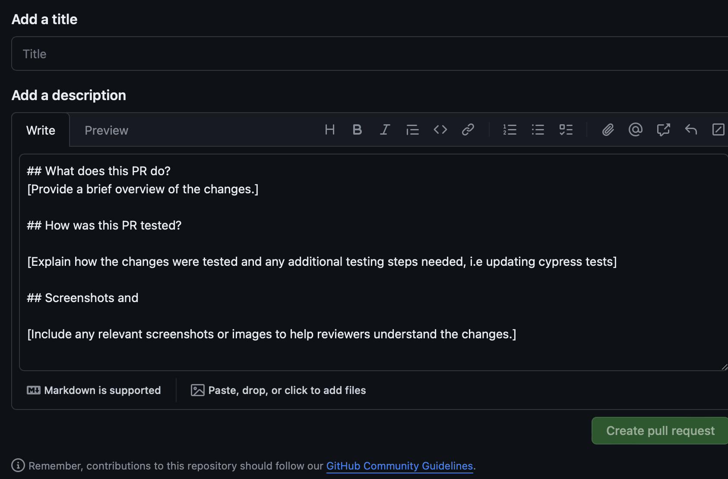This screenshot has width=728, height=479.
Task: Open GitHub Community Guidelines link
Action: tap(399, 466)
